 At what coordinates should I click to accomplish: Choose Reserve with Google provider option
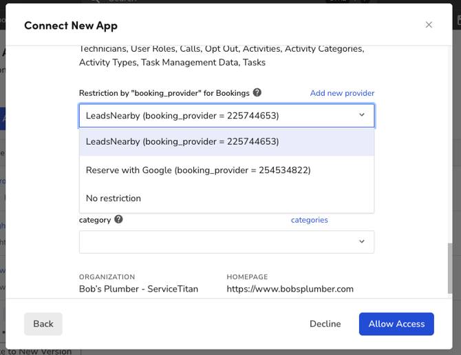[226, 170]
